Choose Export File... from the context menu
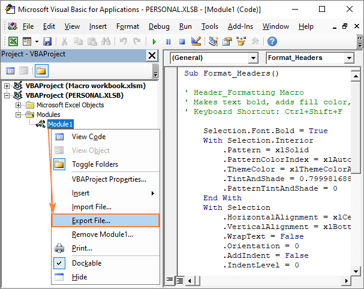The height and width of the screenshot is (289, 364). 91,221
